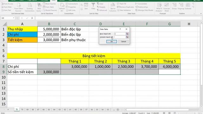This screenshot has height=114, width=203.
Task: Click inside the Row input cell field
Action: point(120,34)
